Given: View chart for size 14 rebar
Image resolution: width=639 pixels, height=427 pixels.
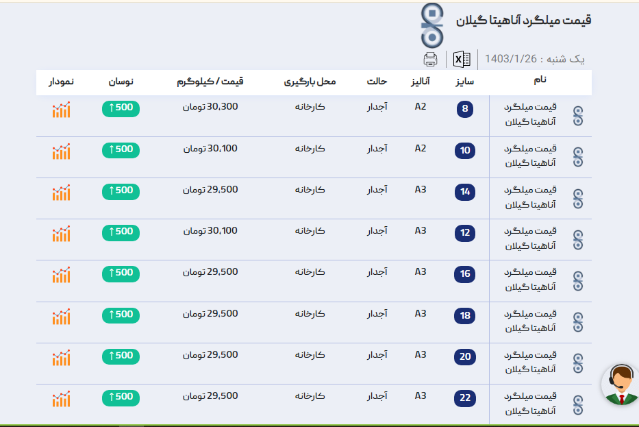Looking at the screenshot, I should (62, 193).
